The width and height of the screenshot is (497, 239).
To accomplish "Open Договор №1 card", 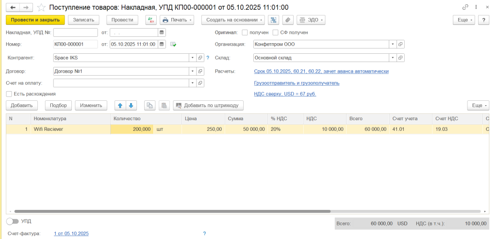I will 200,71.
